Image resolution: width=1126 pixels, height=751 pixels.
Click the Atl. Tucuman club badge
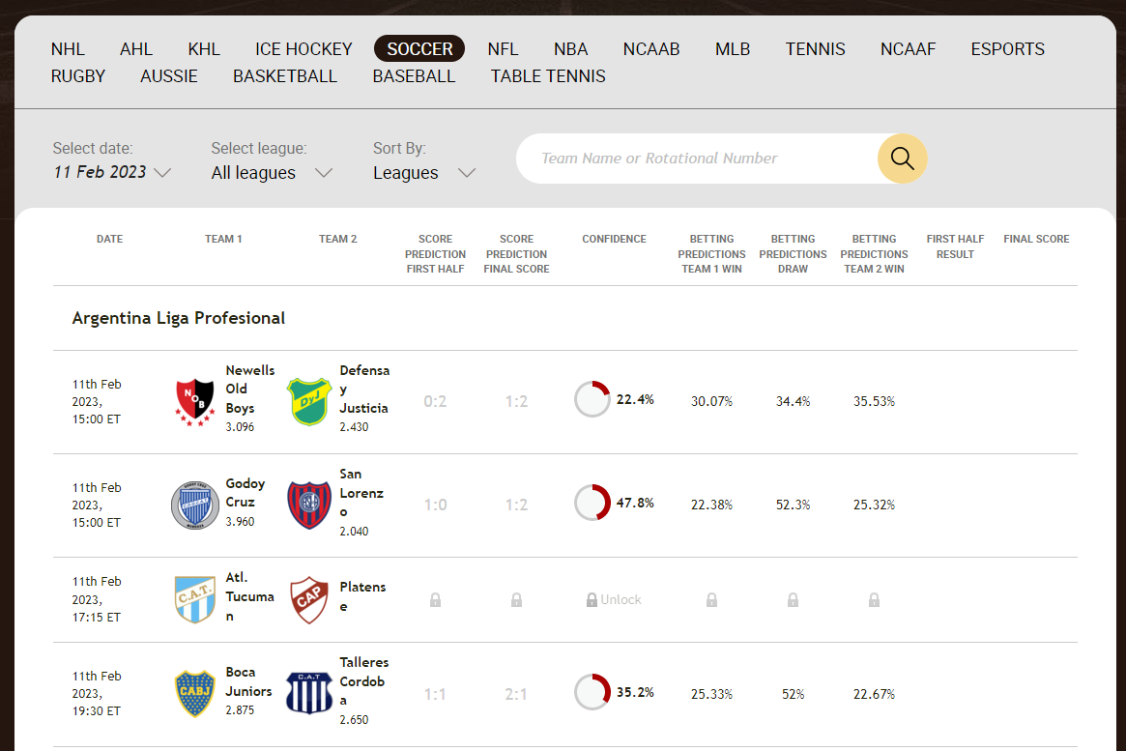pos(192,597)
